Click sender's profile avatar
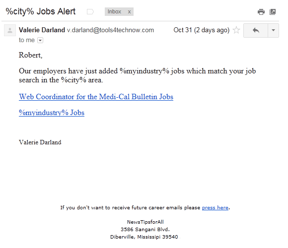The width and height of the screenshot is (288, 248). pos(10,30)
